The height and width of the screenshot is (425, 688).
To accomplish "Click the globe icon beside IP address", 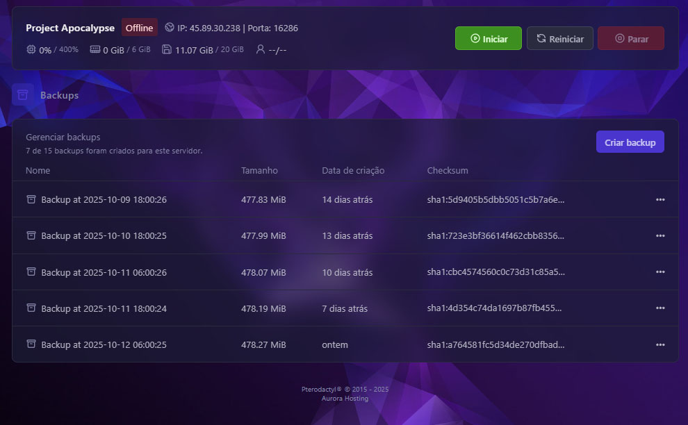I will tap(170, 28).
